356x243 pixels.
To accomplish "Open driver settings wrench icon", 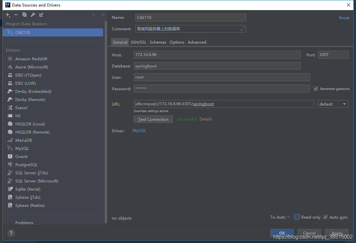I will coord(33,15).
